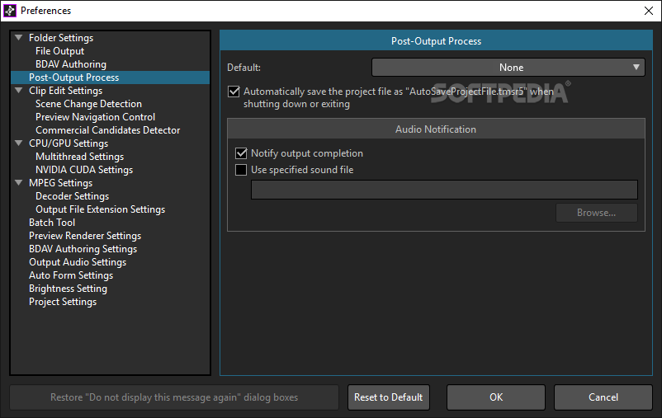Screen dimensions: 662x418
Task: Open the Default post-output process dropdown
Action: (x=508, y=68)
